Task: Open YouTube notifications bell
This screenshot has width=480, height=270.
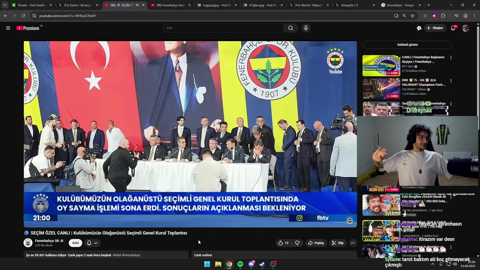Action: pos(453,28)
